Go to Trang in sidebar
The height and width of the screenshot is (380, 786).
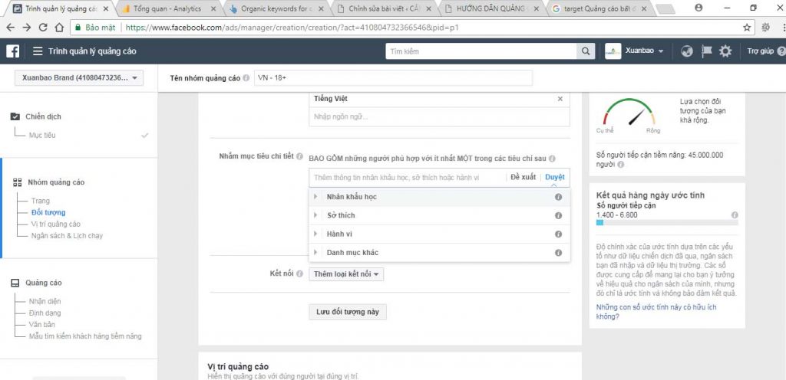click(x=41, y=201)
